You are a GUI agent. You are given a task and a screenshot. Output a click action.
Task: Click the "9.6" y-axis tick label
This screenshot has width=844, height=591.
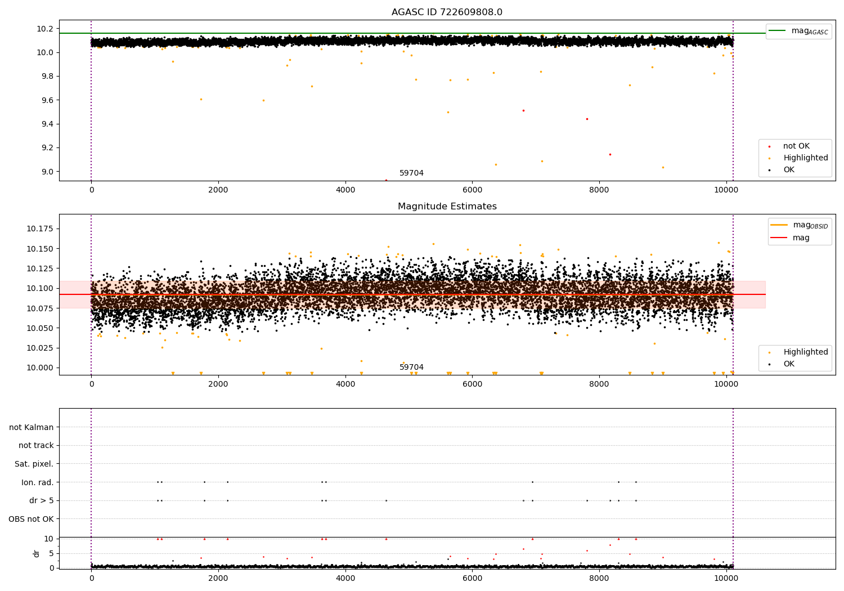click(x=48, y=100)
